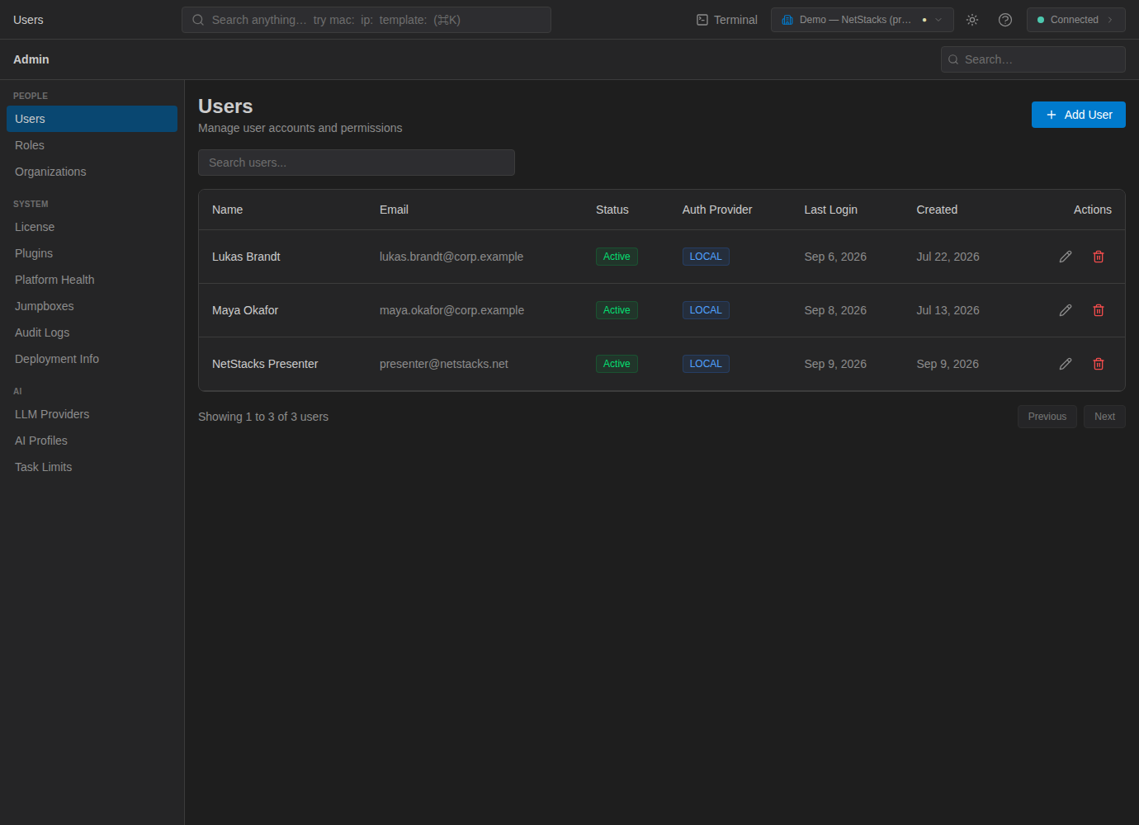The height and width of the screenshot is (825, 1139).
Task: Edit Lukas Brandt with the pencil icon
Action: (1066, 257)
